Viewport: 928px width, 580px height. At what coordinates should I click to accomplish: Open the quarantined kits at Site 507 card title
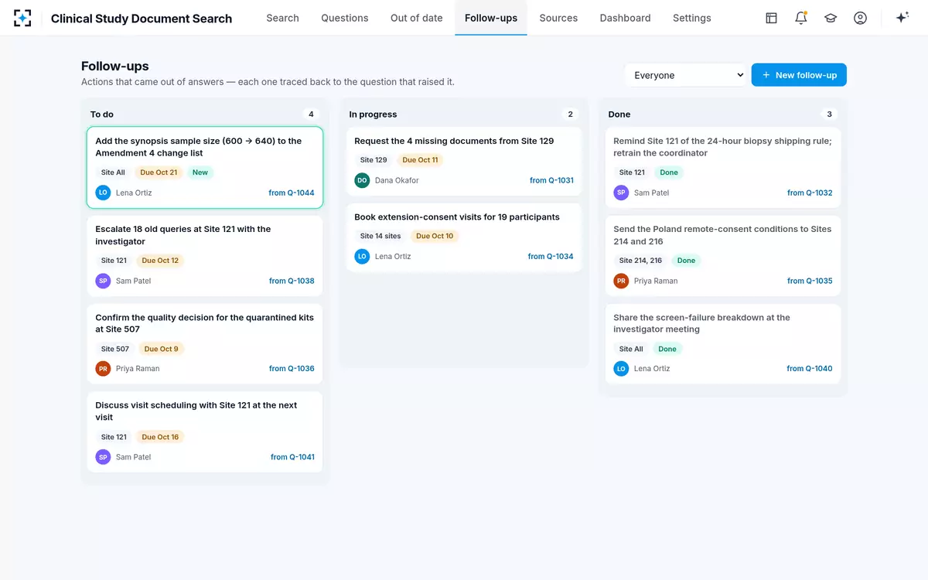point(205,323)
